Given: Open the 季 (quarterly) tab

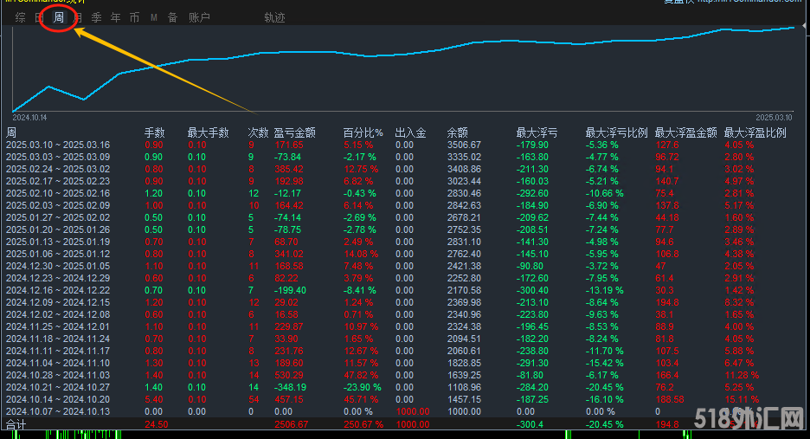Looking at the screenshot, I should coord(96,17).
